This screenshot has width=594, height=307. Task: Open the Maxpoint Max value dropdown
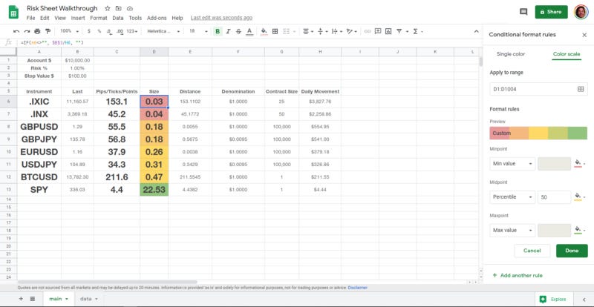pyautogui.click(x=512, y=230)
